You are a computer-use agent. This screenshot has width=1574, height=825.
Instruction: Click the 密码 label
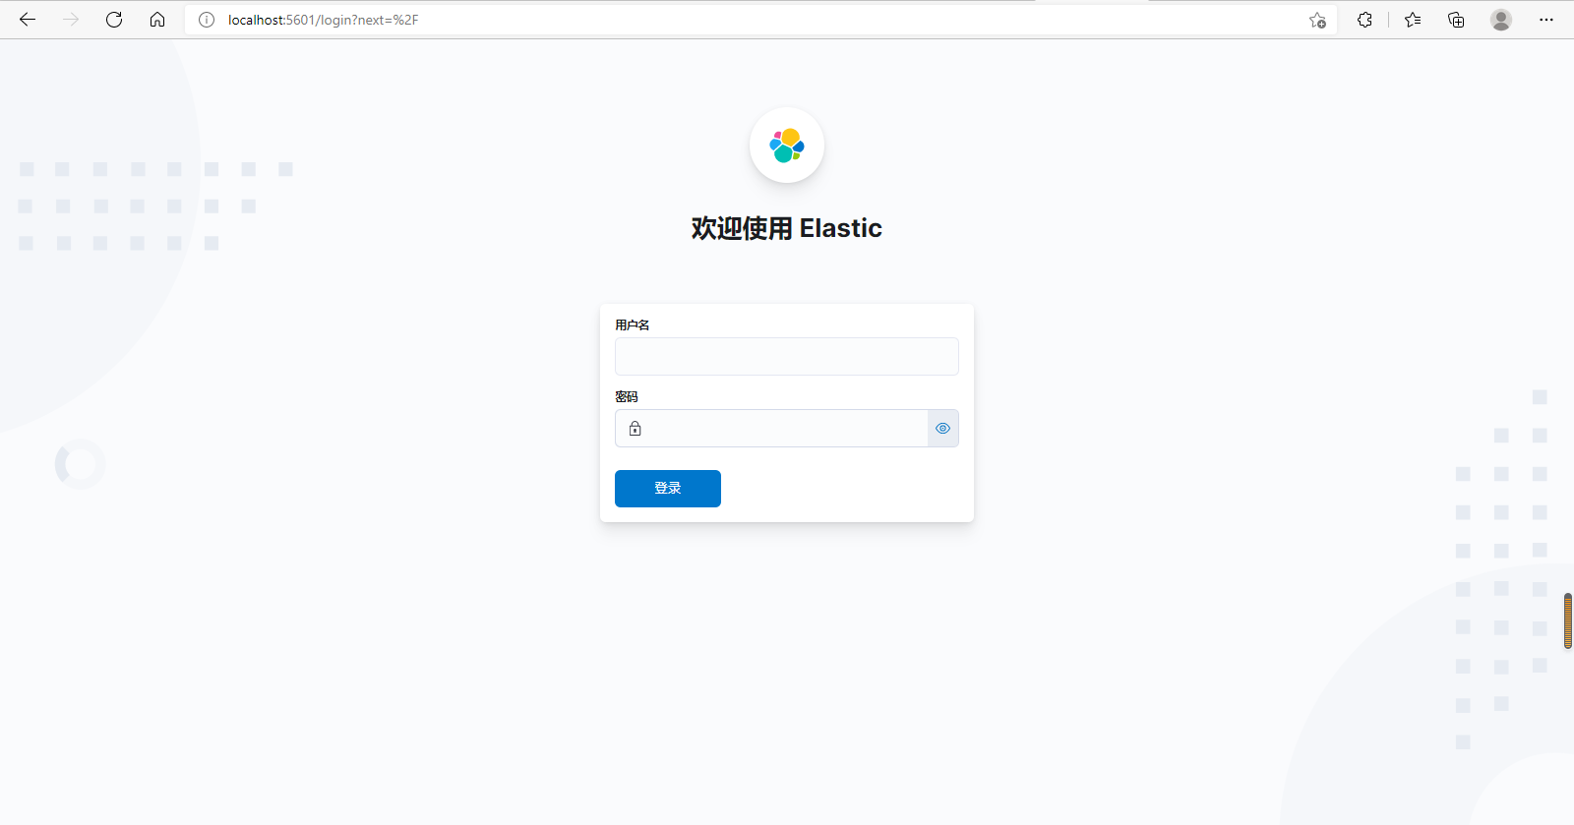(x=627, y=396)
